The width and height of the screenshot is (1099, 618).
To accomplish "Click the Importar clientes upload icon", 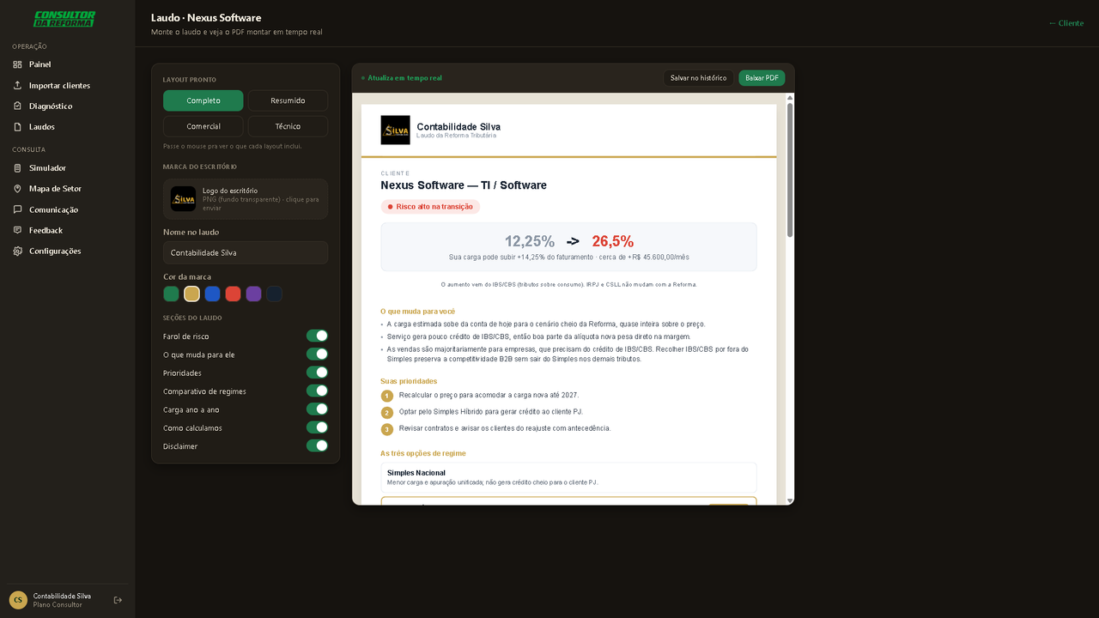I will coord(17,85).
